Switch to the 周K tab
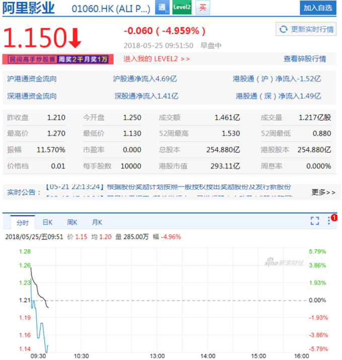The height and width of the screenshot is (360, 342). pyautogui.click(x=72, y=222)
